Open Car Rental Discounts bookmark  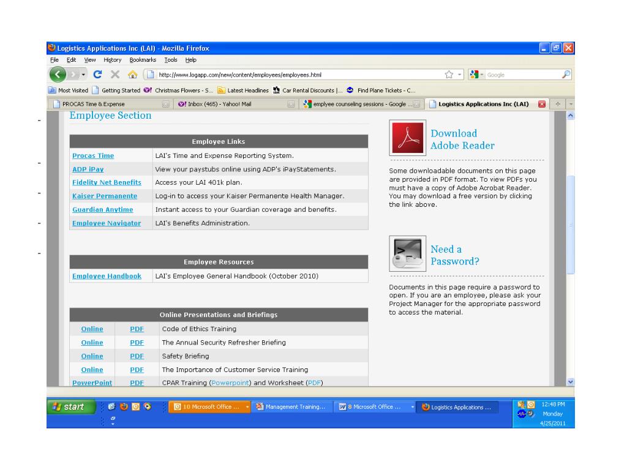tap(308, 91)
